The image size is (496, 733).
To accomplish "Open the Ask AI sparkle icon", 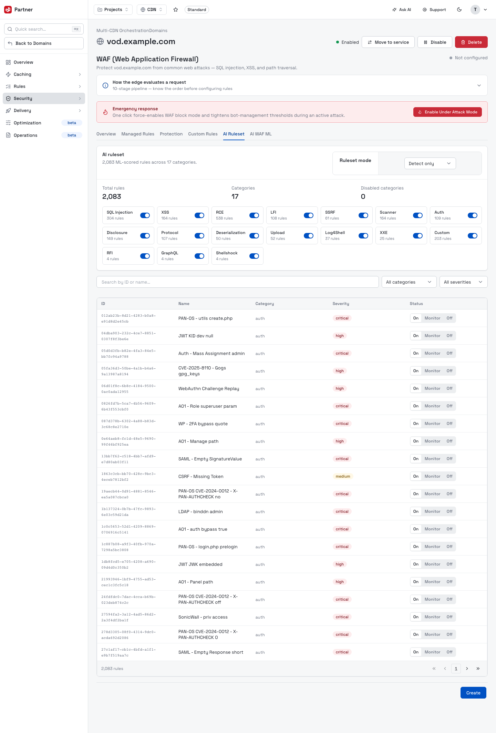I will coord(394,10).
